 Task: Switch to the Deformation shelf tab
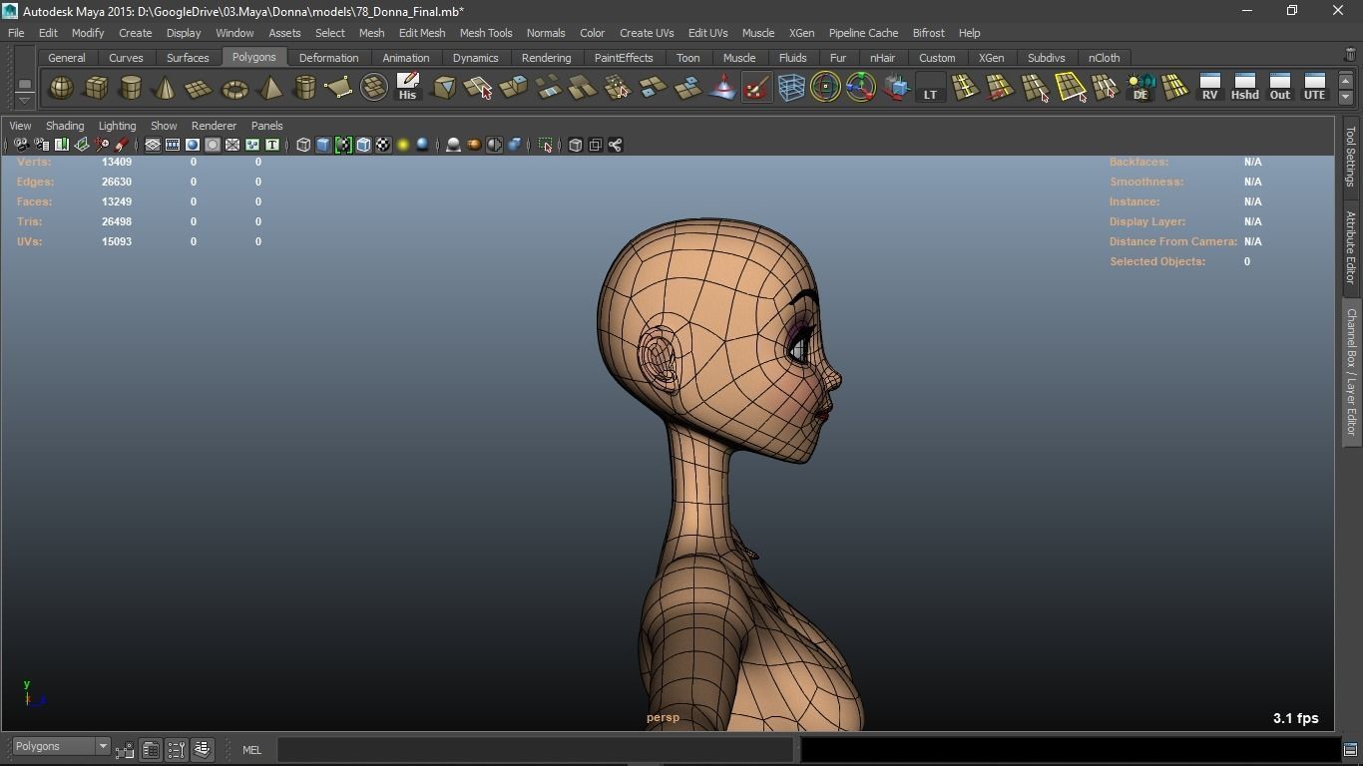[328, 58]
